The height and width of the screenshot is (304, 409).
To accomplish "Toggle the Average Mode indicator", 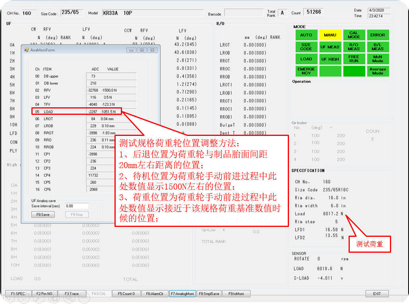I will [378, 71].
